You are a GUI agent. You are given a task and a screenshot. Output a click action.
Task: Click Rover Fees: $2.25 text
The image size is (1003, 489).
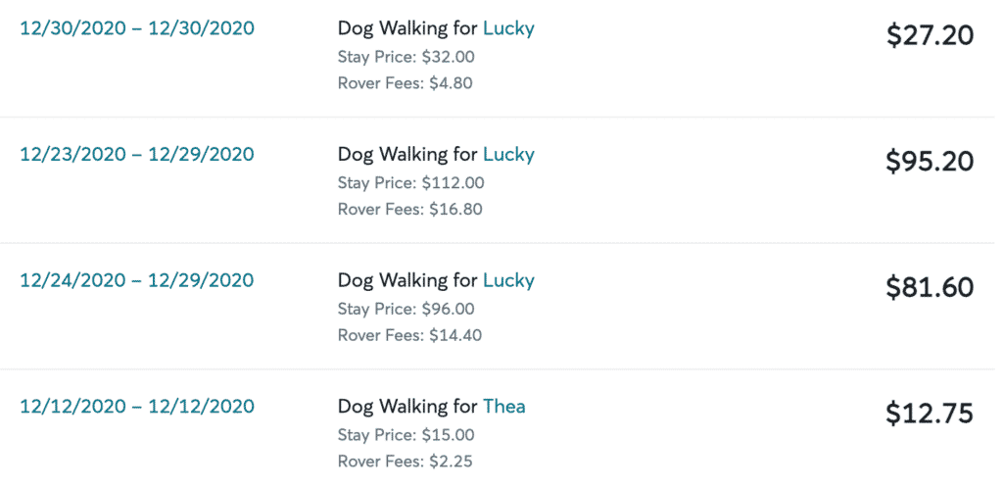coord(405,462)
